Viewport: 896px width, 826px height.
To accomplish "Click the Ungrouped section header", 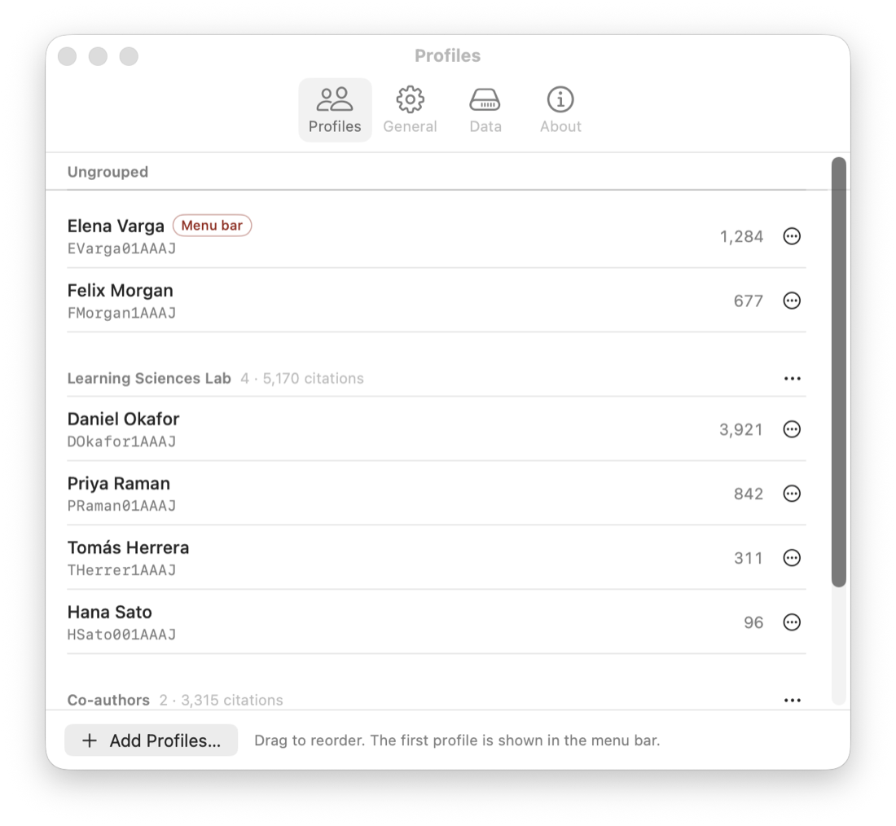I will pos(108,172).
